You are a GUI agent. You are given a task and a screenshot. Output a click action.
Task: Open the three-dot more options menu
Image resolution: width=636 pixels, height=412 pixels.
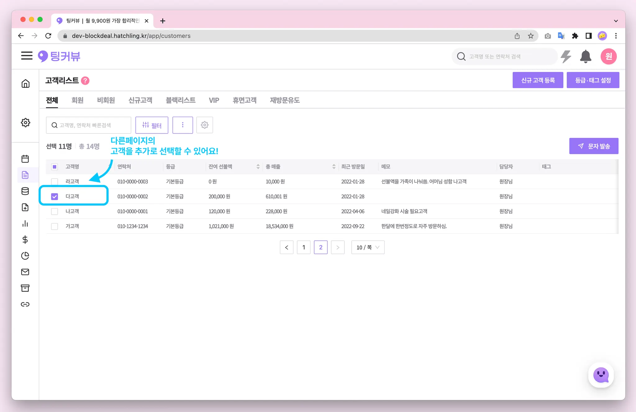183,125
